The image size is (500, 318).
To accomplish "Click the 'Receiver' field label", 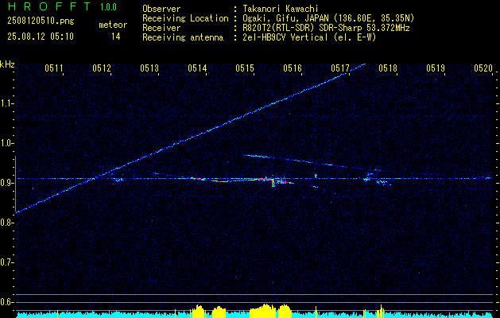I will pyautogui.click(x=161, y=28).
